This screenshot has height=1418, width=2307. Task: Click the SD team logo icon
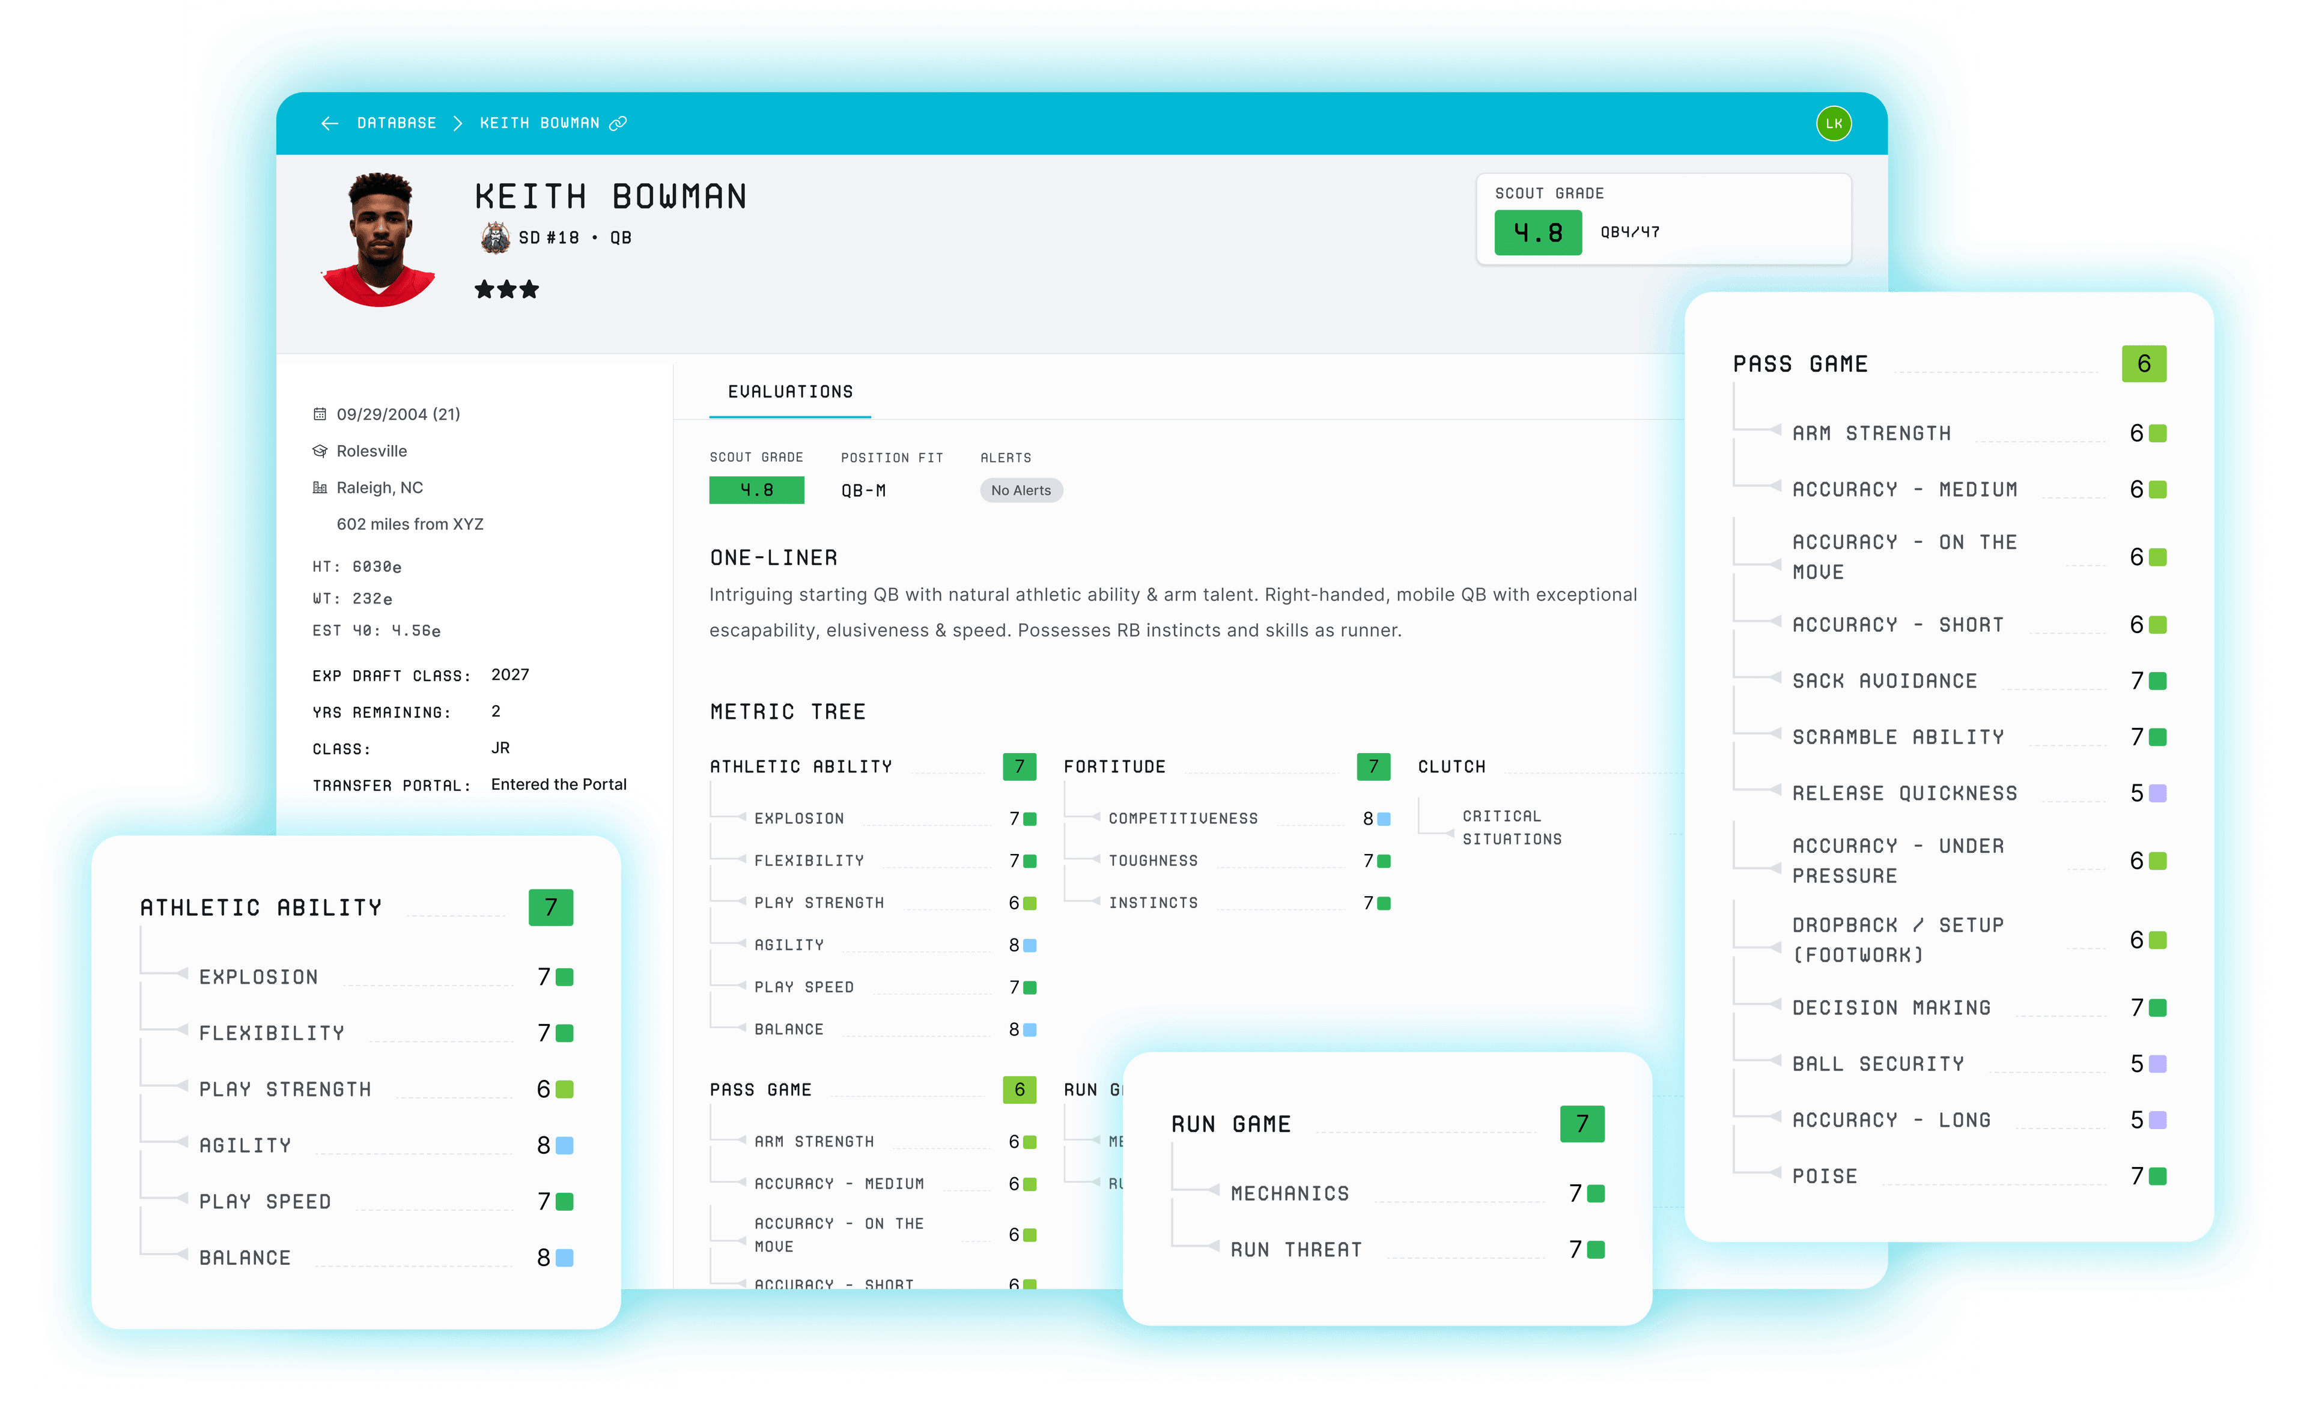coord(496,238)
